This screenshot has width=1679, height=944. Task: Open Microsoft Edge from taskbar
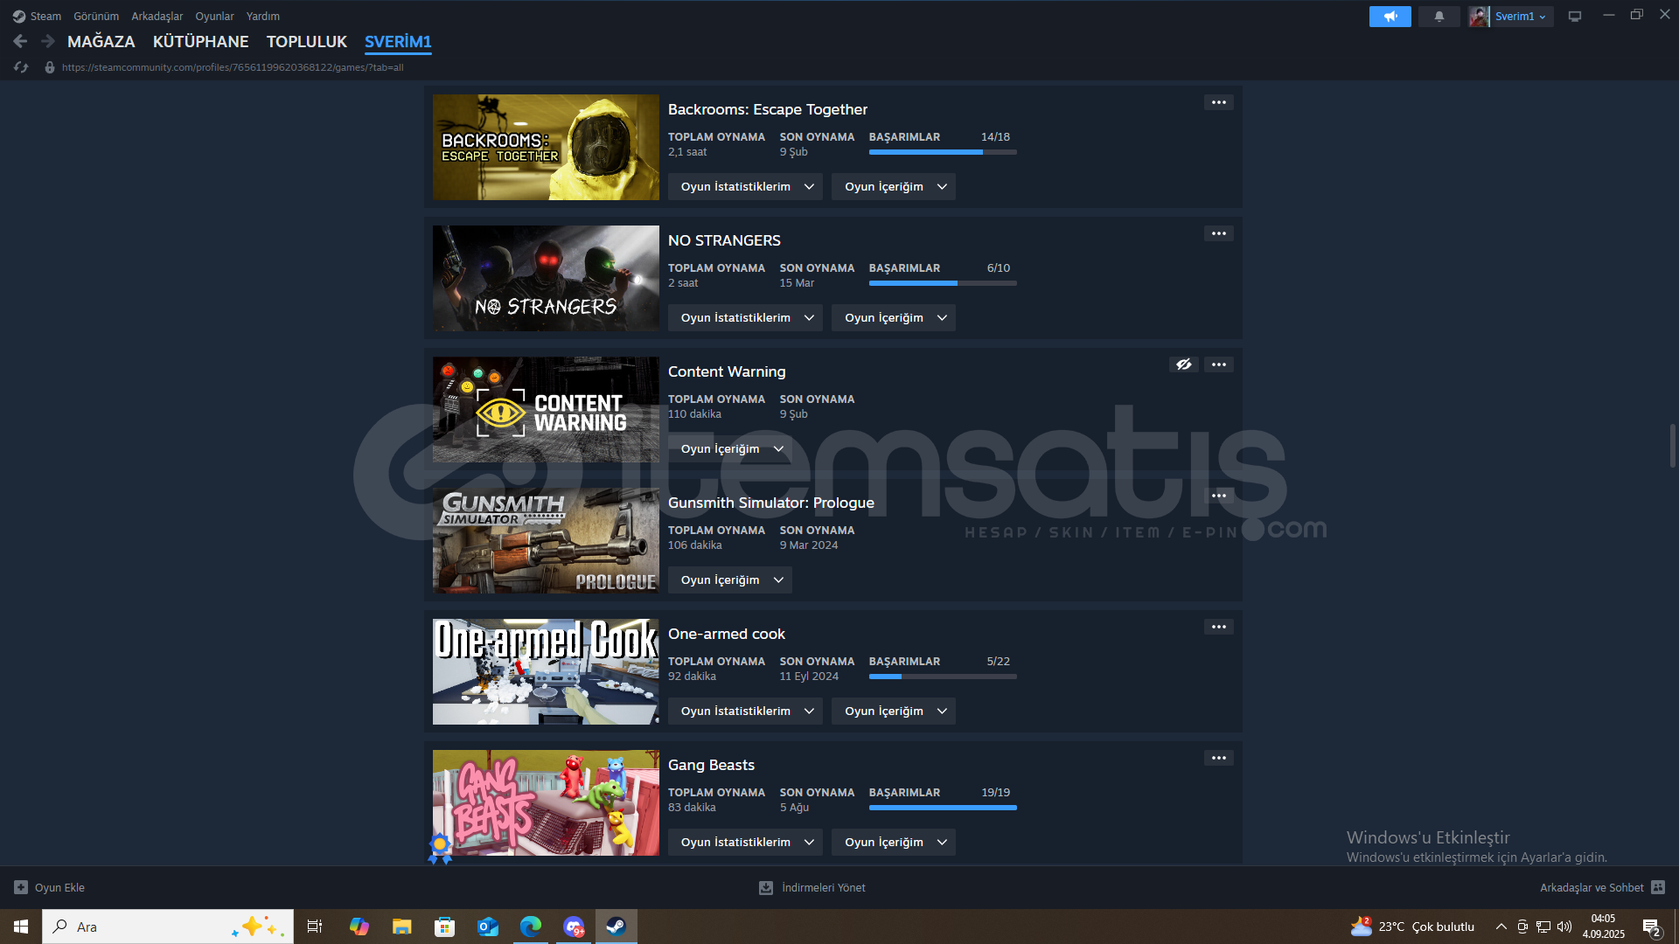point(531,927)
